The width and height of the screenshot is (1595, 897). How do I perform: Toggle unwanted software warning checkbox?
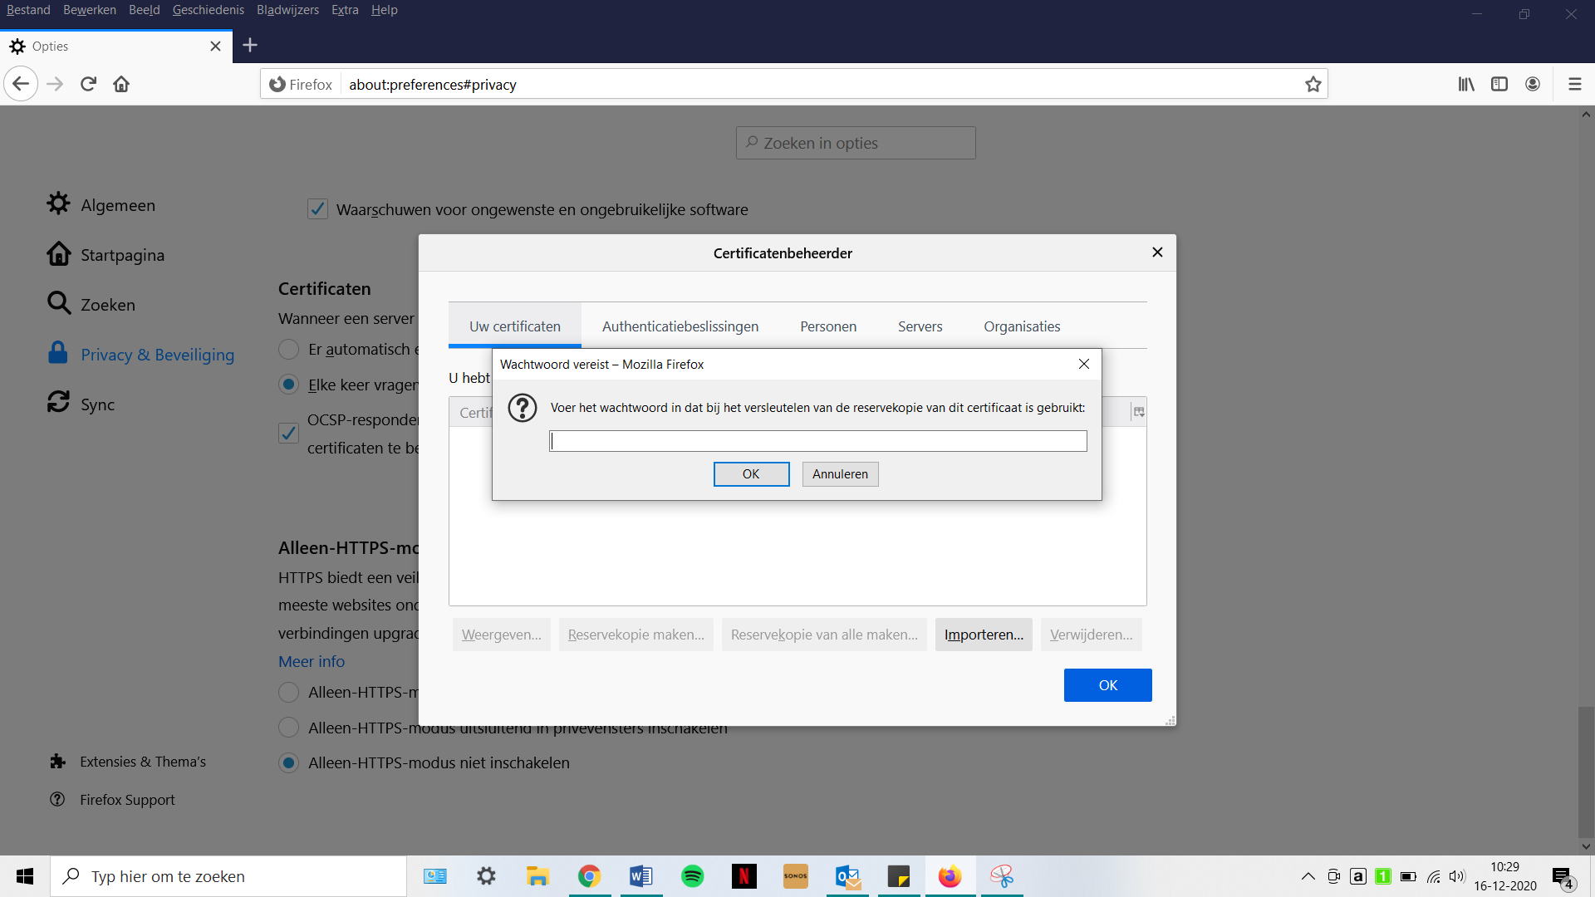pos(317,209)
